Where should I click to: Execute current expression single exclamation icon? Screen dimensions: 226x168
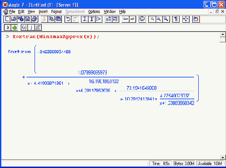pyautogui.click(x=31, y=28)
